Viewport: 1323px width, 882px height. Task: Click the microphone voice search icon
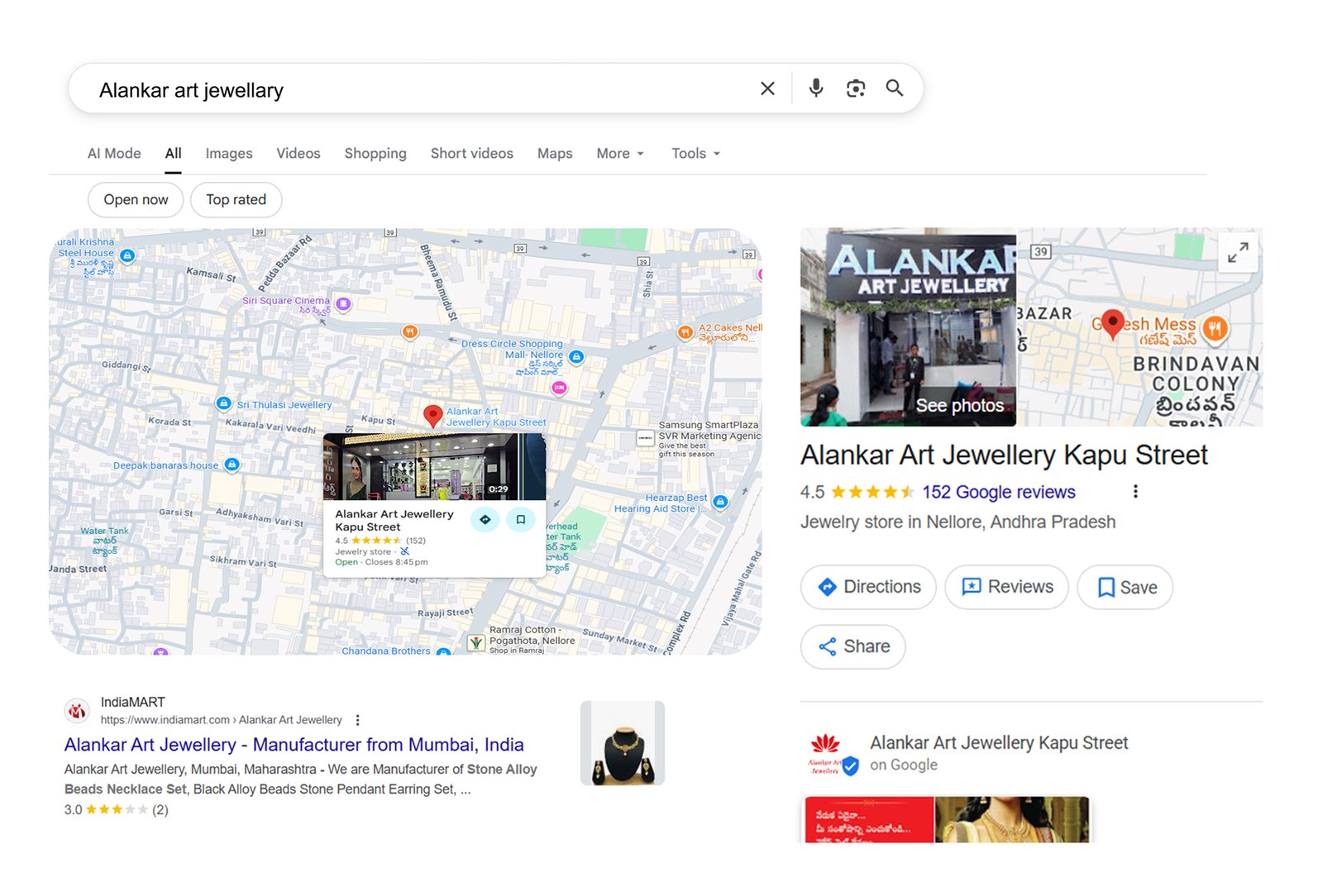(x=816, y=88)
